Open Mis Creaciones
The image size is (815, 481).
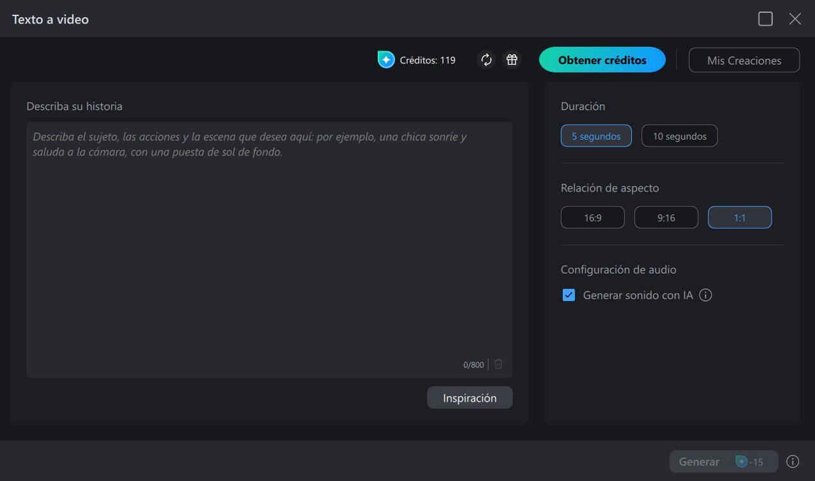tap(744, 60)
